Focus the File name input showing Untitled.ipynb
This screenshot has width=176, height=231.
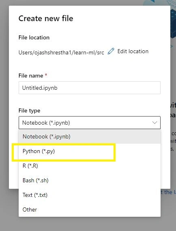[x=90, y=88]
